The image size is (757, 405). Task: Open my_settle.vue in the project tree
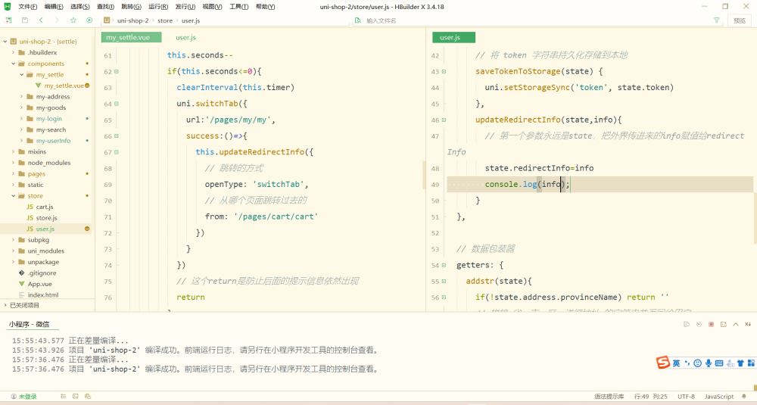coord(64,86)
